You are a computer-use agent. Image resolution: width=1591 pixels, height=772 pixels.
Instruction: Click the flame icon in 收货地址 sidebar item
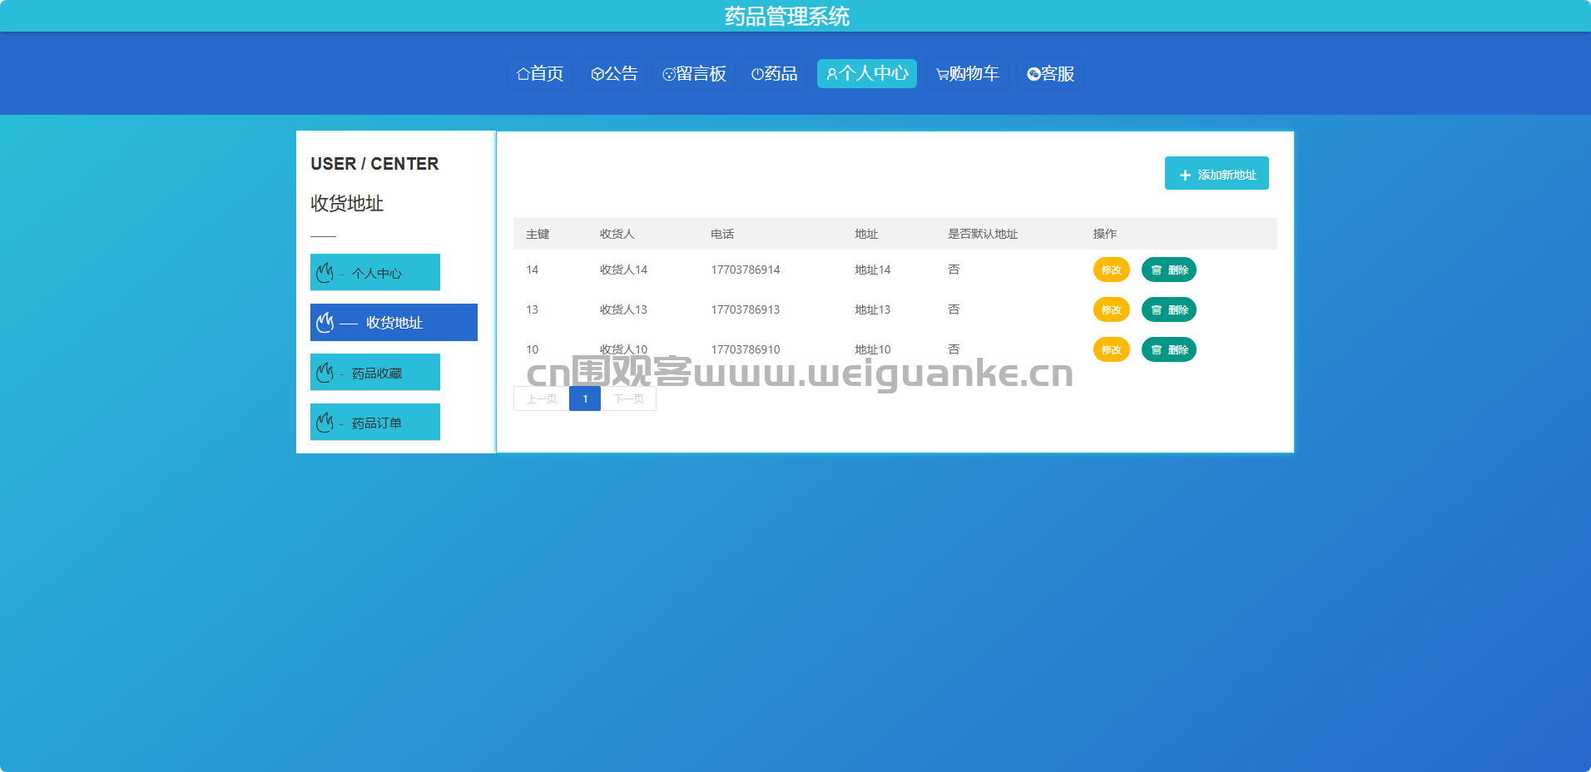pos(325,322)
